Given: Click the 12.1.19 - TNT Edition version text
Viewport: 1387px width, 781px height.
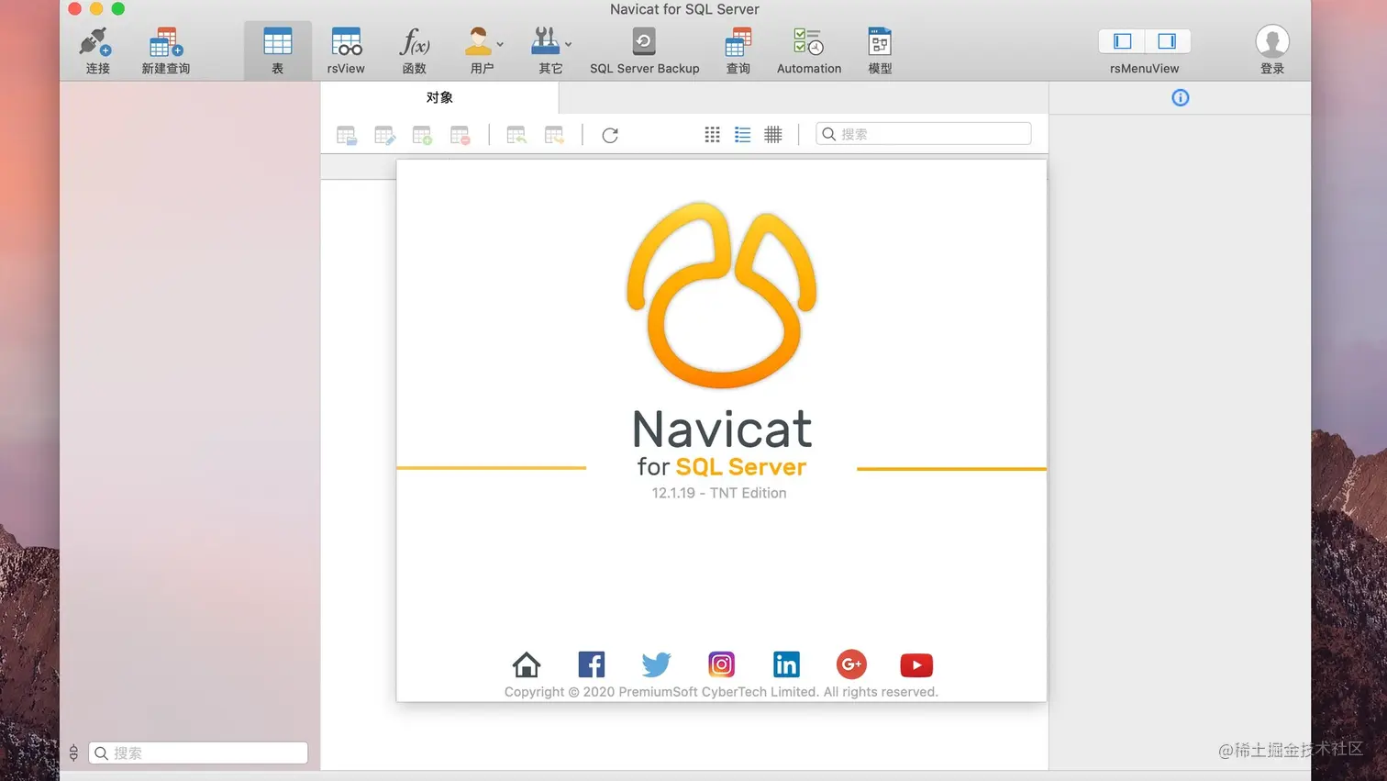Looking at the screenshot, I should pos(719,493).
